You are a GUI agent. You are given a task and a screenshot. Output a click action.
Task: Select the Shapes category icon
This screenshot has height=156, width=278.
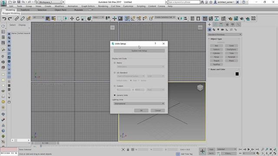coord(214,30)
